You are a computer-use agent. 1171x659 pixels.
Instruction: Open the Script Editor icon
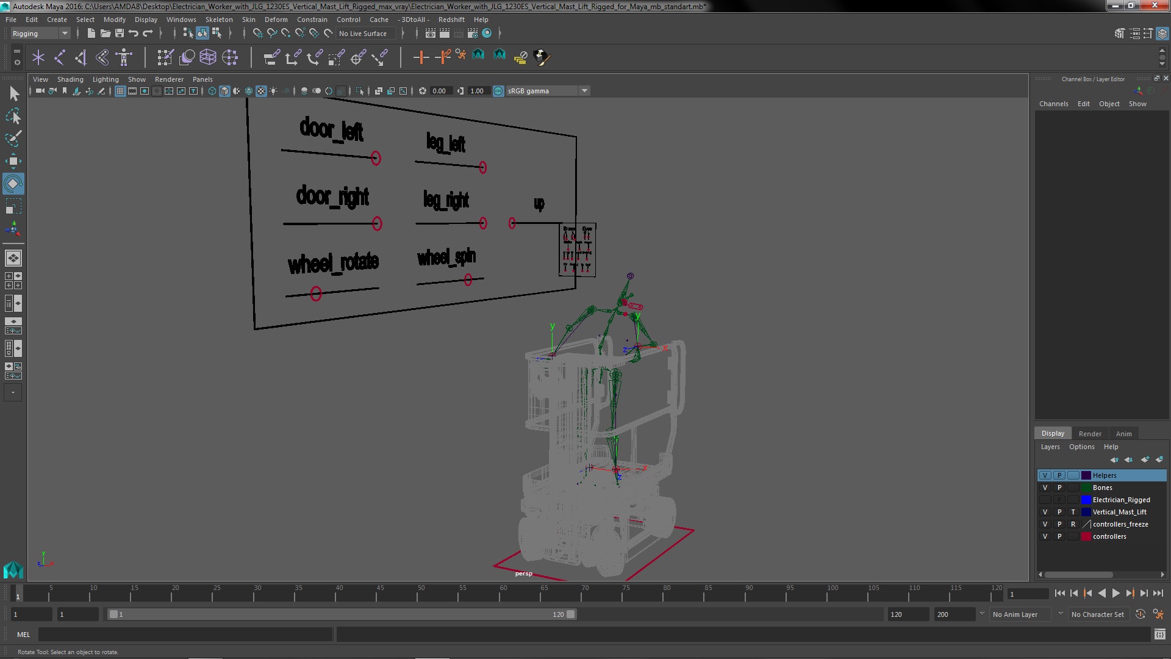(1159, 635)
